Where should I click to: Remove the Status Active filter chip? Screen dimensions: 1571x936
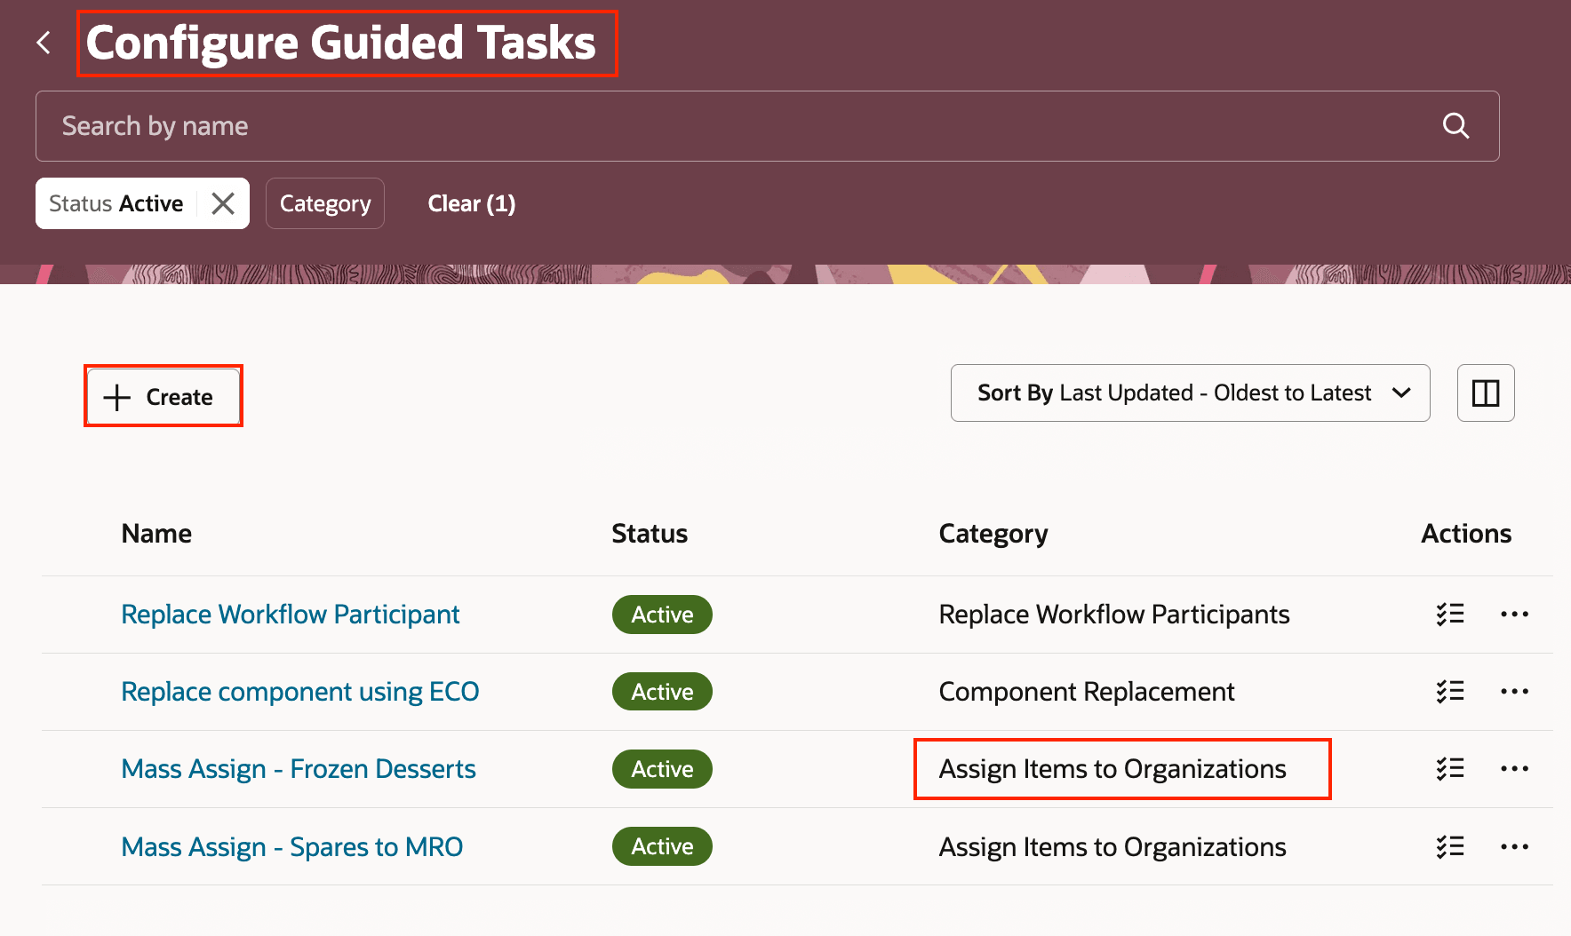point(223,203)
